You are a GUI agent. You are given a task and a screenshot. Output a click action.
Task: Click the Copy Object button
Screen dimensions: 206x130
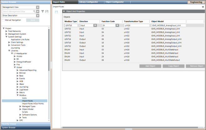tap(173, 66)
